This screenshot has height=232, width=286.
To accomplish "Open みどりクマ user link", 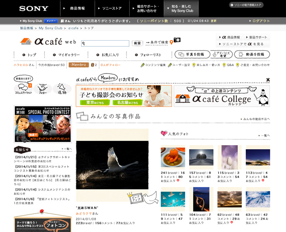I will tap(85, 214).
